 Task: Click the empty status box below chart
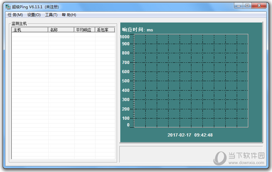coord(191,154)
